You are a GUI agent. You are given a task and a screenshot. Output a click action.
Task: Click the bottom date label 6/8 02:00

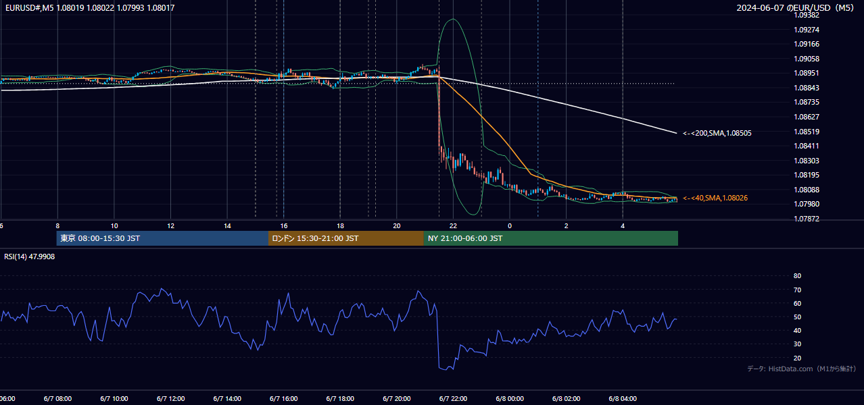tap(566, 399)
